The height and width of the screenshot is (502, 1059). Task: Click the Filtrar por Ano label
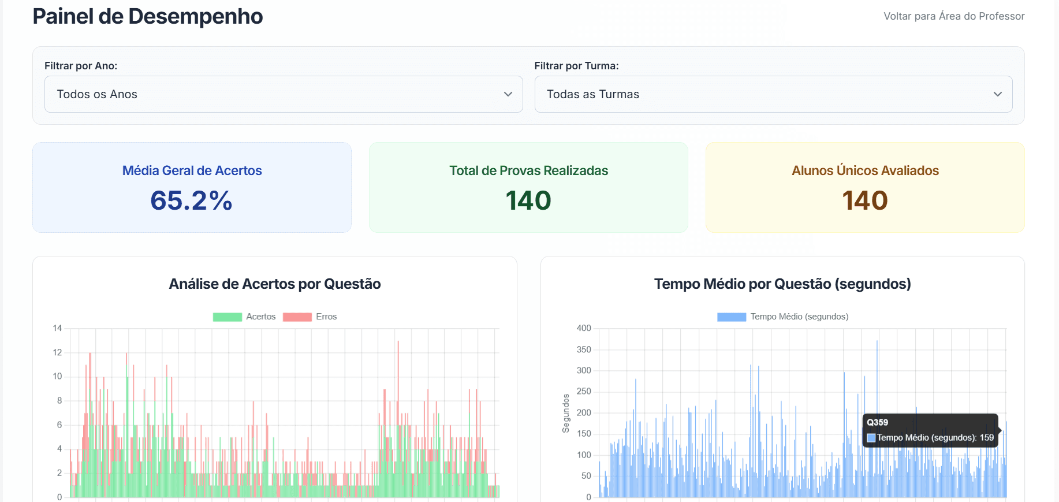tap(81, 66)
